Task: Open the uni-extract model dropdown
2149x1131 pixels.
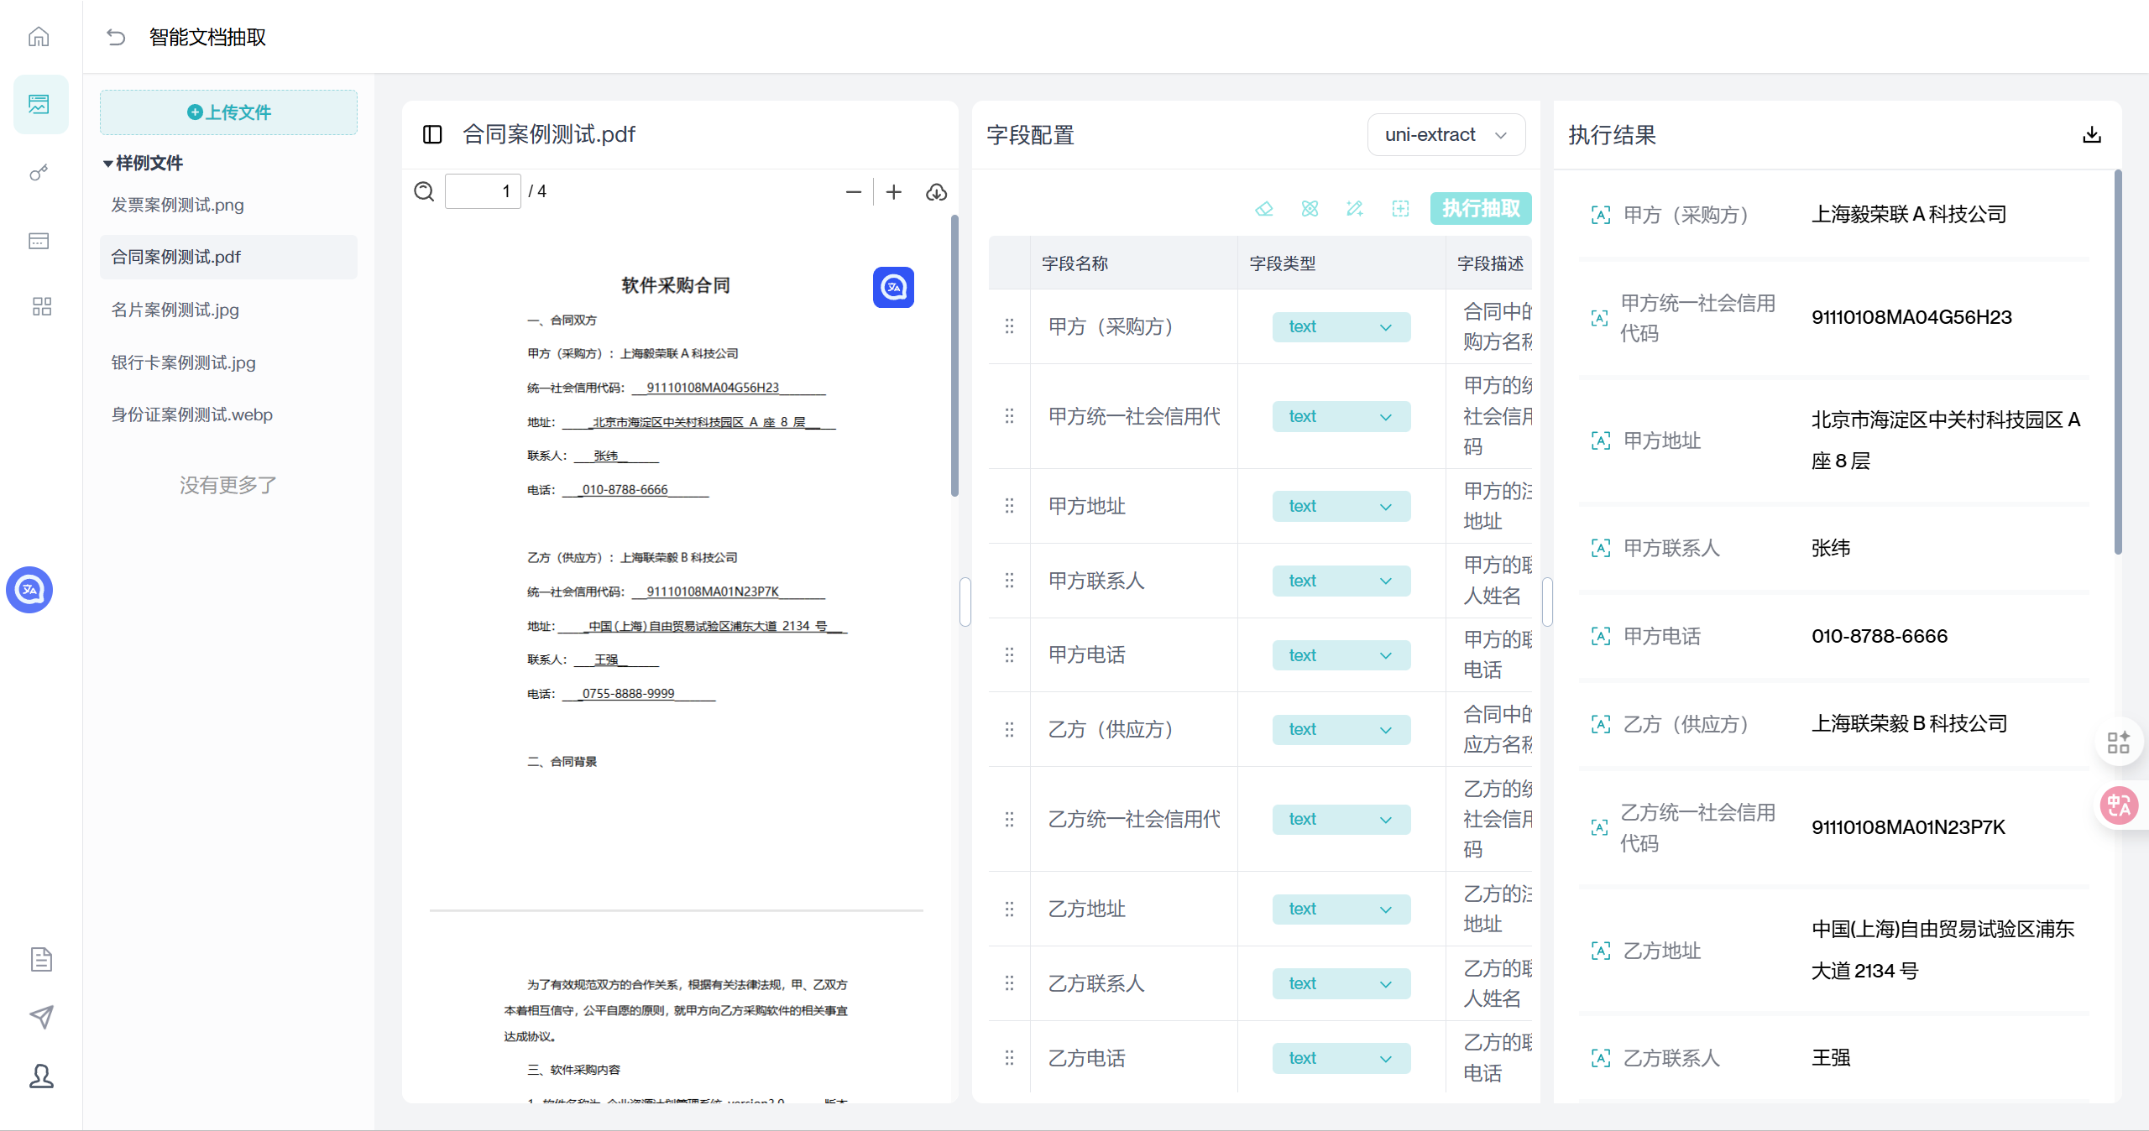Action: point(1446,135)
